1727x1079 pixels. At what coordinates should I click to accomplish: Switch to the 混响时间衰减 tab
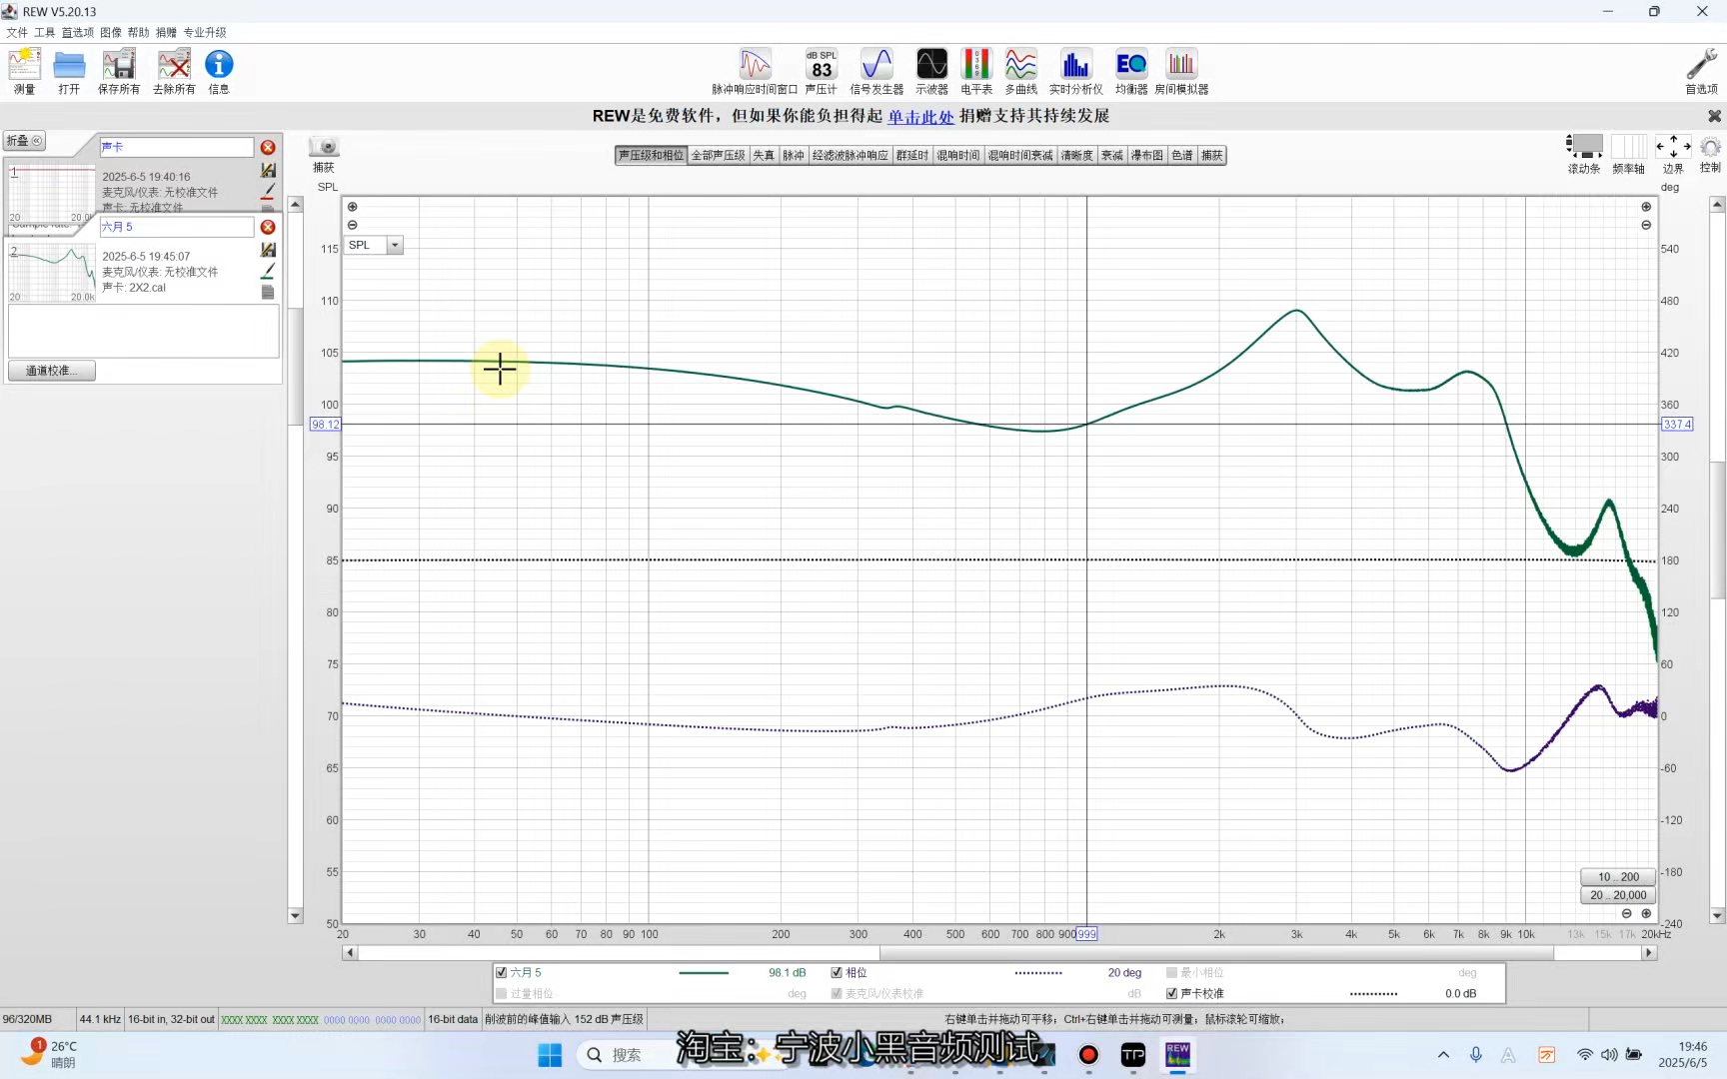click(1020, 155)
